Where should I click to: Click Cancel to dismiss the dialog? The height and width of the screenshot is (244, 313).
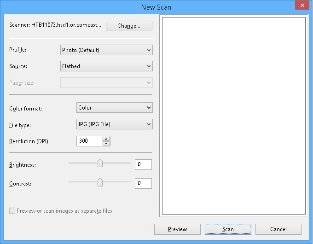pos(278,229)
